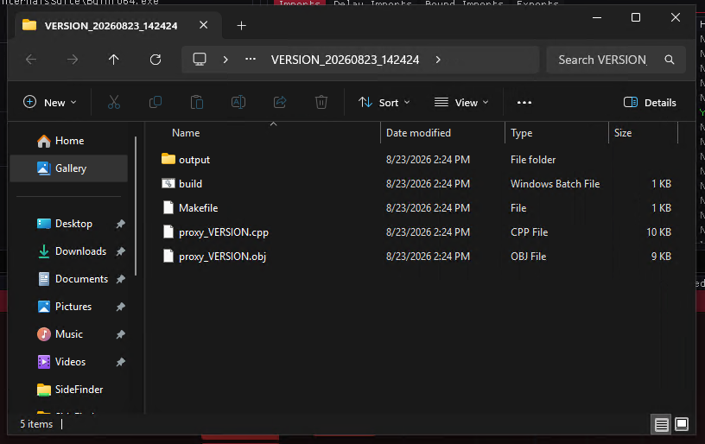This screenshot has height=444, width=705.
Task: Close the VERSION_20260823_142424 tab
Action: [204, 25]
